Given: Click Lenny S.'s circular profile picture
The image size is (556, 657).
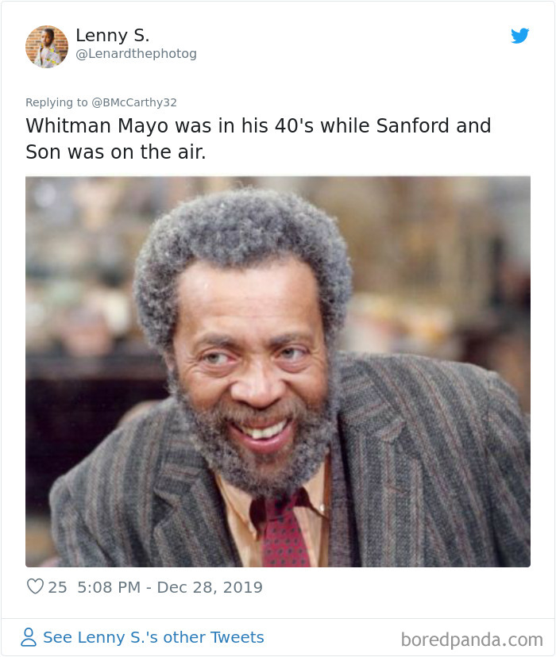Looking at the screenshot, I should [46, 46].
